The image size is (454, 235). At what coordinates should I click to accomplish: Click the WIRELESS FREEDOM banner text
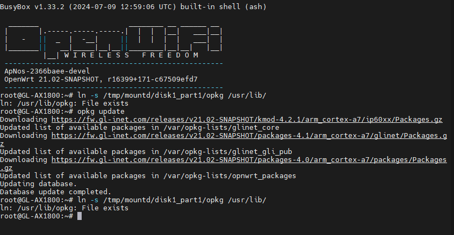131,55
